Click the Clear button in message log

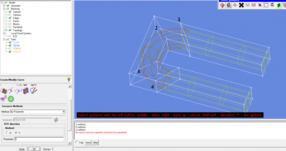point(95,142)
